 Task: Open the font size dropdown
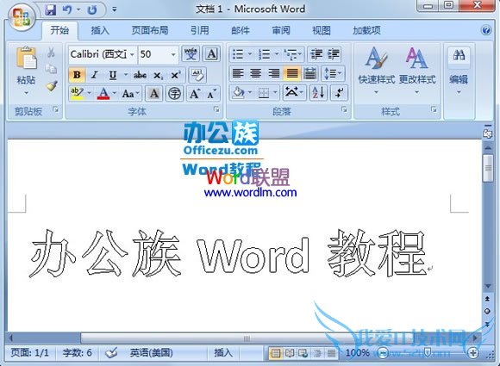click(173, 54)
